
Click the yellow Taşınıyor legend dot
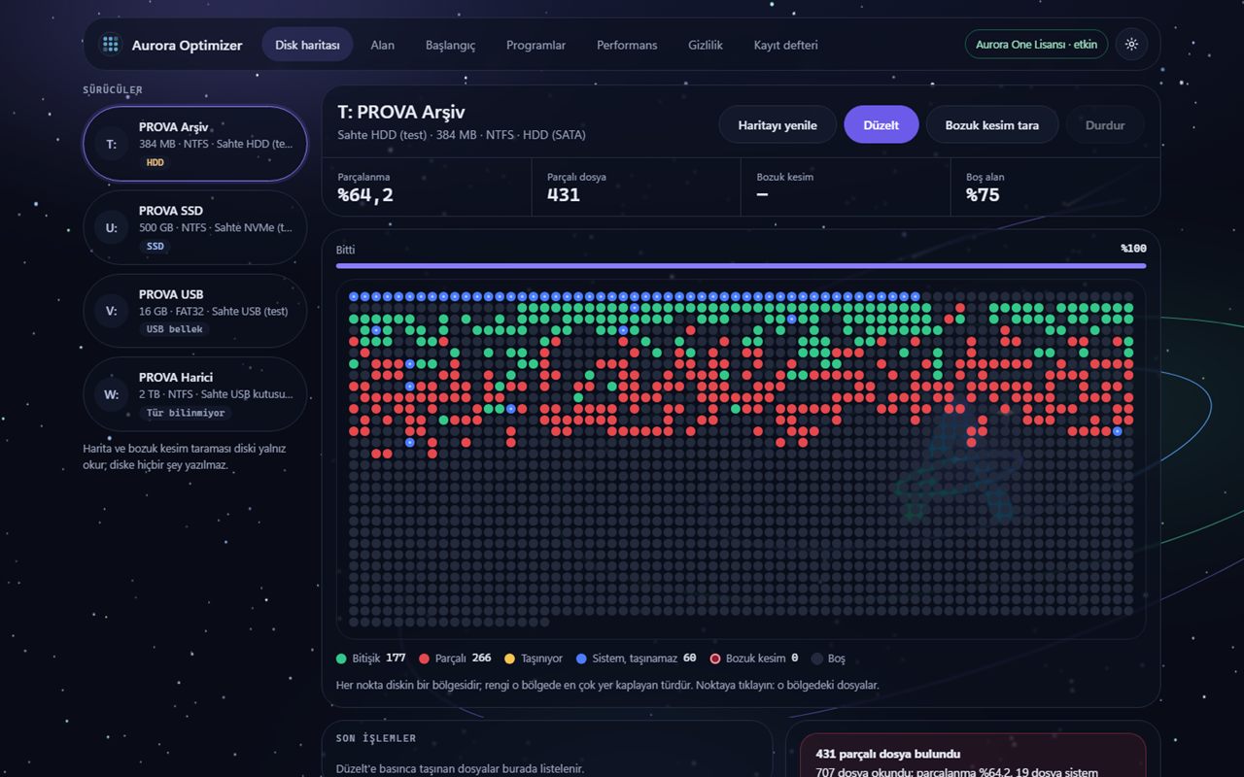pyautogui.click(x=510, y=659)
